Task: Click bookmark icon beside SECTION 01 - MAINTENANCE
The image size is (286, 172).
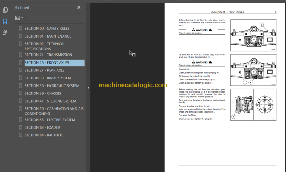Action: click(x=20, y=36)
